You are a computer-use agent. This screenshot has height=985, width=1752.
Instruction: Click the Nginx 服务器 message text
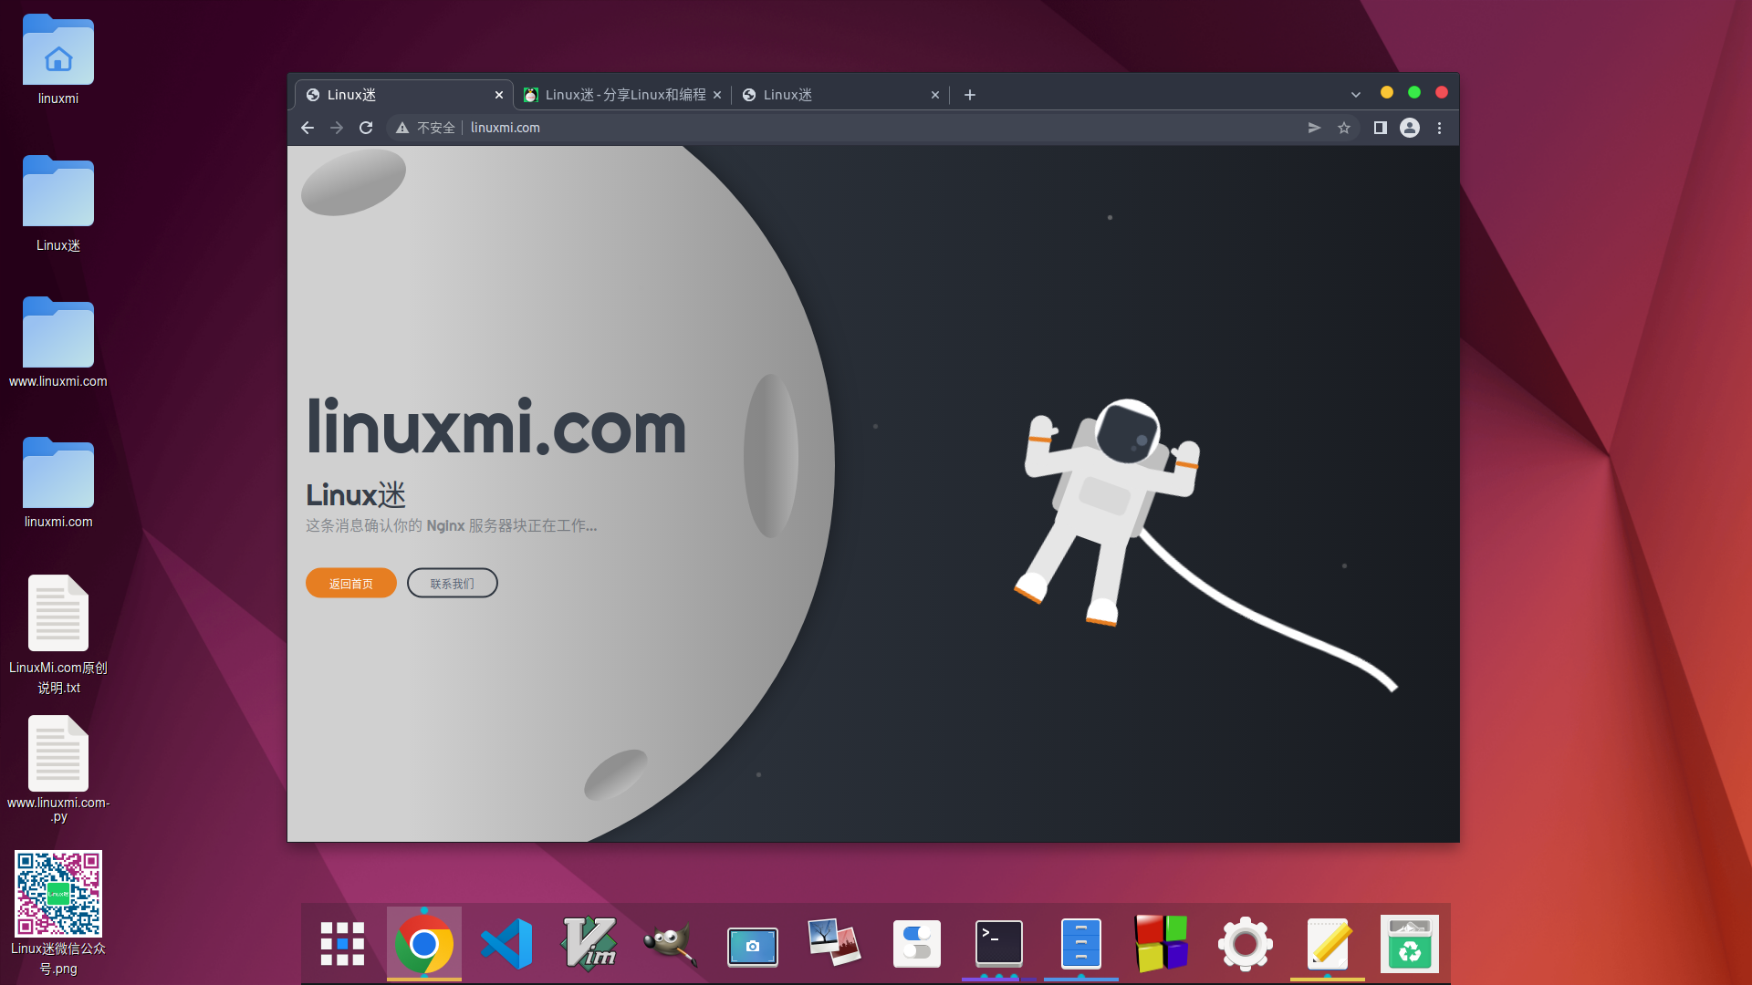(x=452, y=526)
